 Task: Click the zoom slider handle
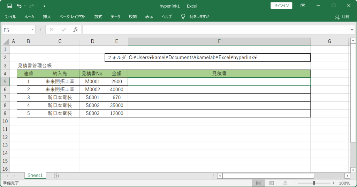coord(314,183)
